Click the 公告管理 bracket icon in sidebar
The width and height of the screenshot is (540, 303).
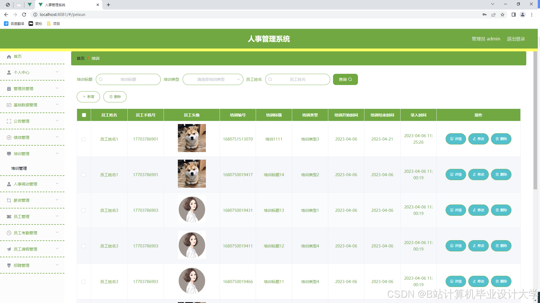[9, 121]
